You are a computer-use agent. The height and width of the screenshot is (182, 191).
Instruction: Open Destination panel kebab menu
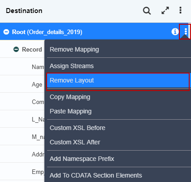[x=181, y=10]
